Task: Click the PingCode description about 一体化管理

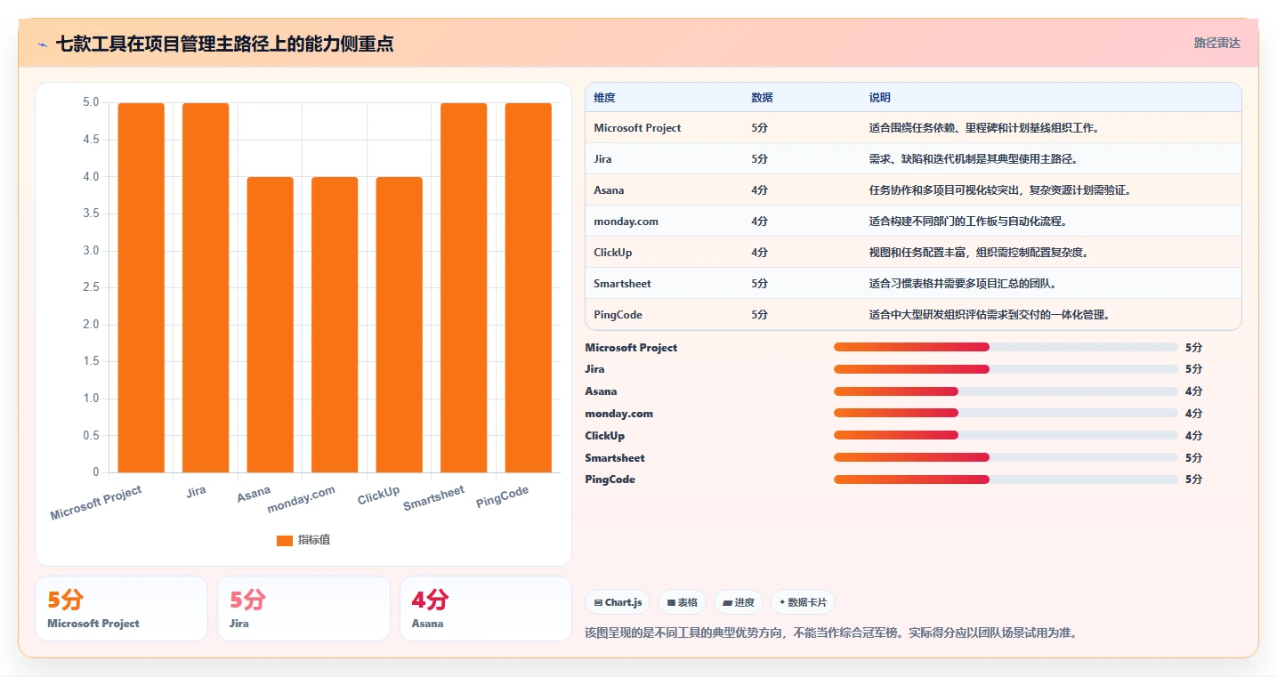Action: click(990, 315)
